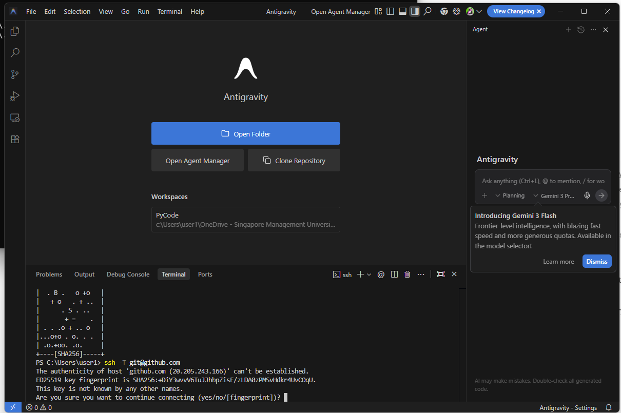Dismiss the Gemini 3 Flash notification
The height and width of the screenshot is (413, 621).
point(597,261)
